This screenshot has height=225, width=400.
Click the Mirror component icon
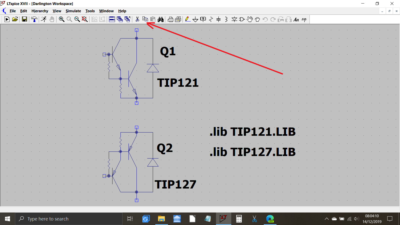tap(288, 19)
